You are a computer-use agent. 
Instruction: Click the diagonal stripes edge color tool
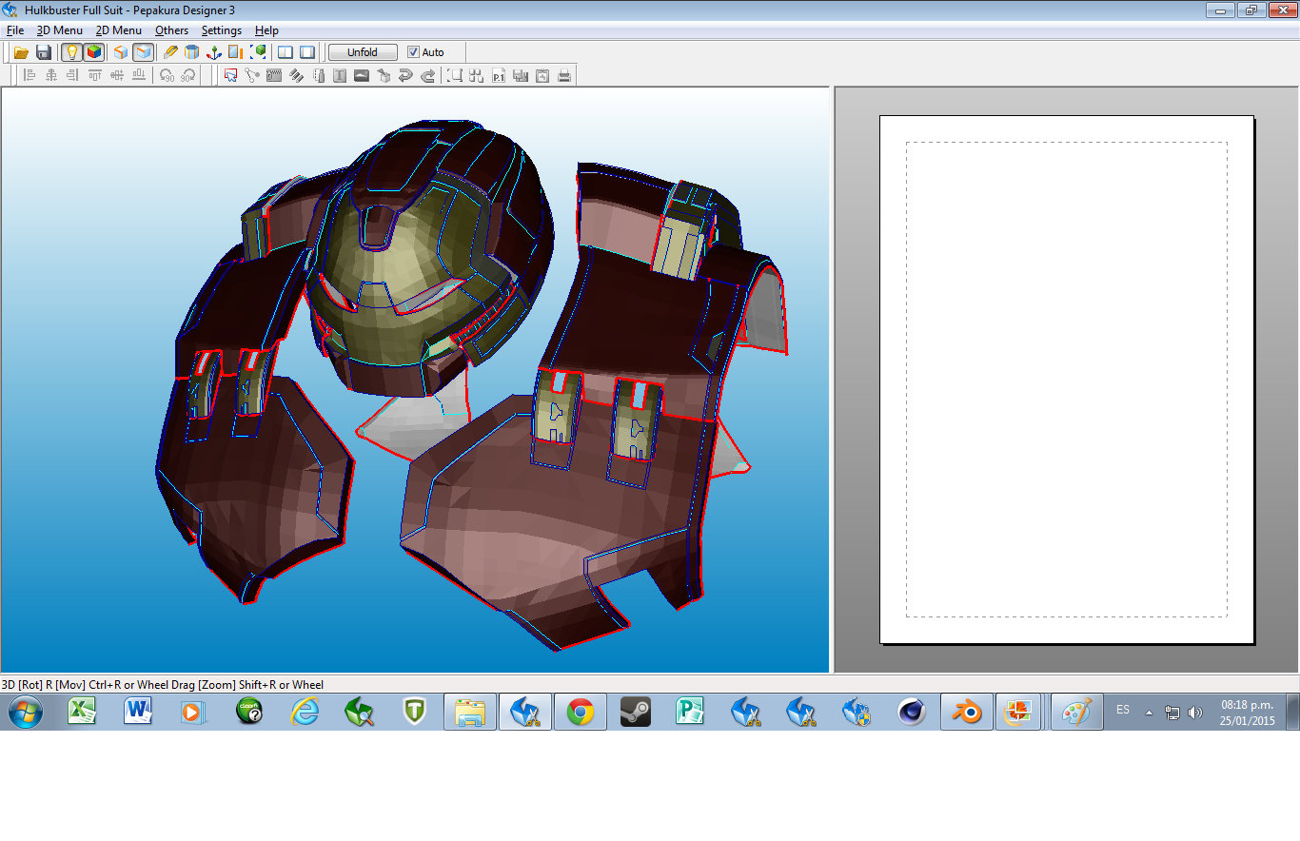[296, 75]
